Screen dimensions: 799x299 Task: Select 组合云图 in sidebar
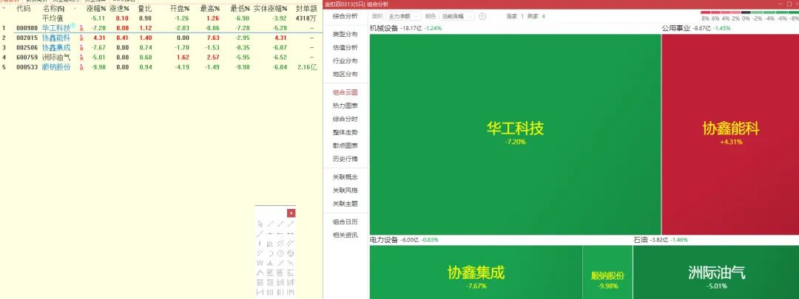(345, 92)
